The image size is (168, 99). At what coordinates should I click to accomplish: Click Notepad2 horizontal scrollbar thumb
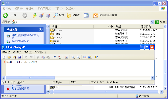[x=30, y=78]
